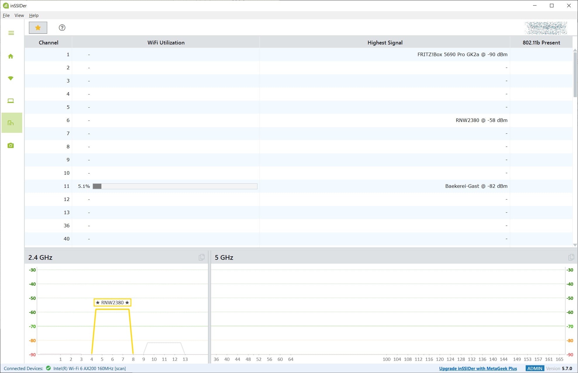
Task: Sort by the Channel column header
Action: tap(49, 42)
